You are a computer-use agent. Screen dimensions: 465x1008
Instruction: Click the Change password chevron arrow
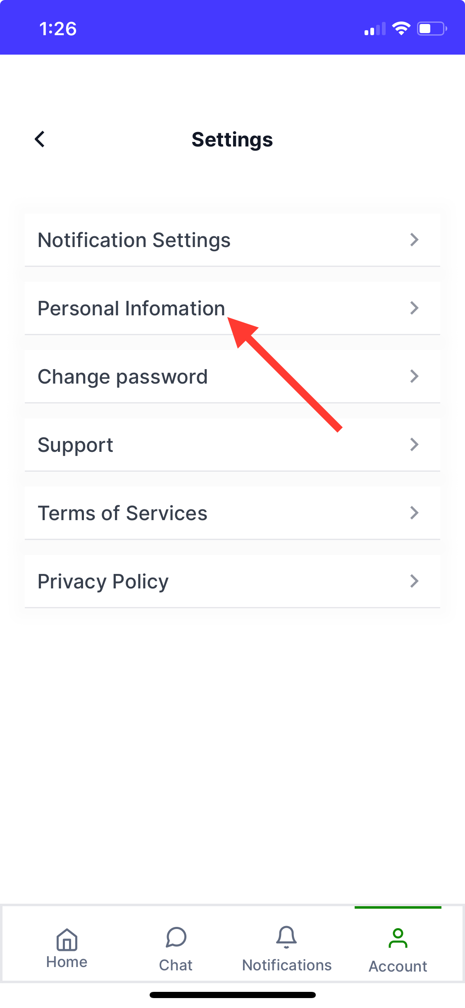pos(414,376)
